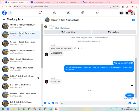139x111 pixels.
Task: Open the Facebook menu grid icon
Action: [x=121, y=13]
